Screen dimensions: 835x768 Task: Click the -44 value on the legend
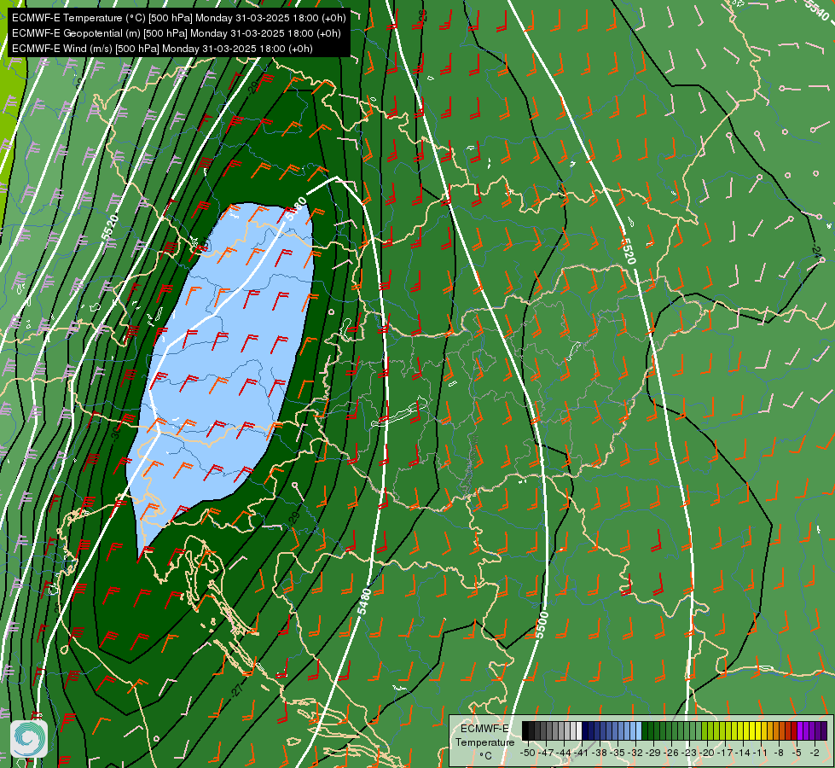(564, 753)
